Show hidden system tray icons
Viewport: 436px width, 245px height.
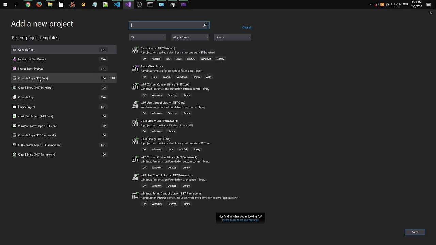(371, 4)
